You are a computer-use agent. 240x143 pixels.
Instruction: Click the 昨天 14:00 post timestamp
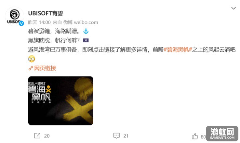tap(39, 22)
